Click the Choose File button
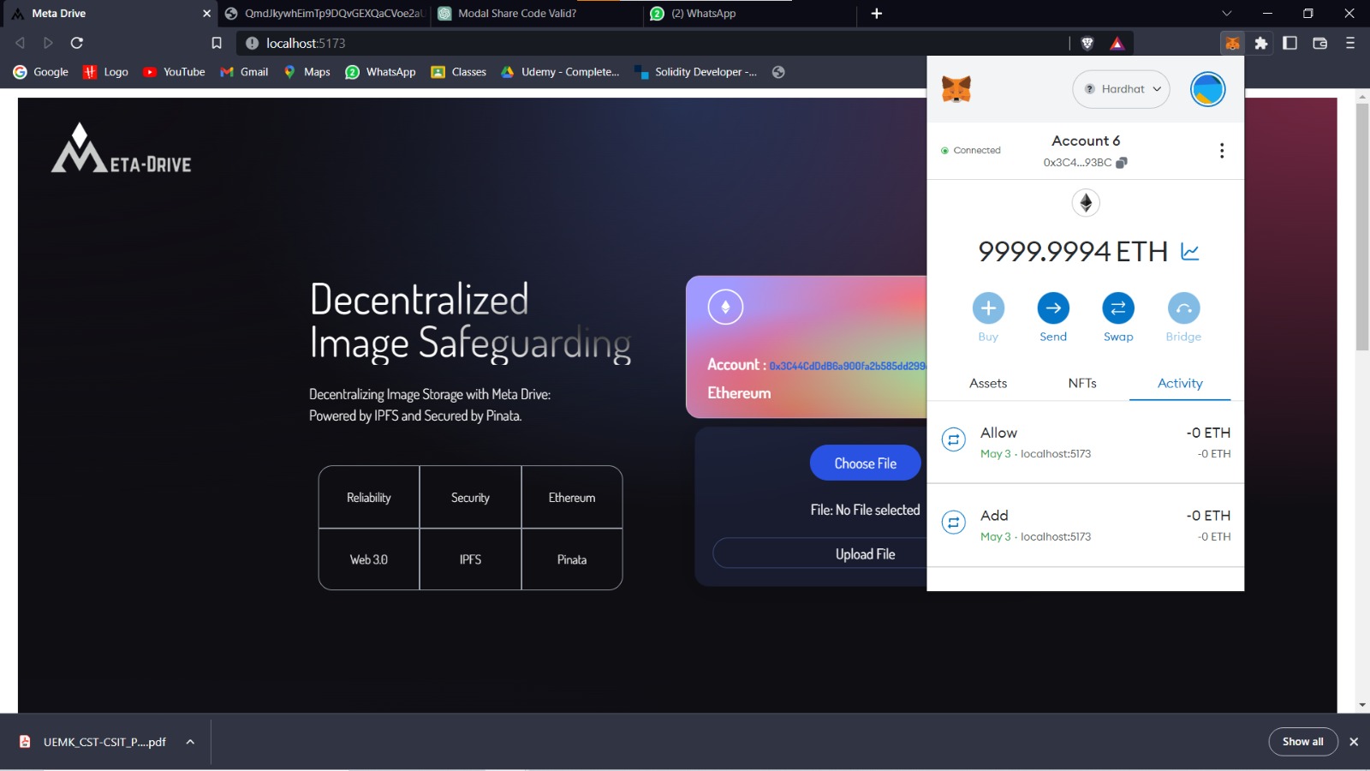 [865, 462]
